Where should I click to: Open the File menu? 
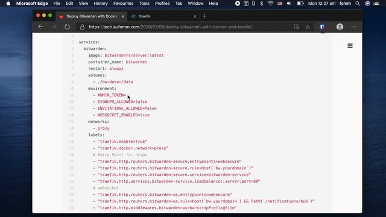(x=57, y=4)
